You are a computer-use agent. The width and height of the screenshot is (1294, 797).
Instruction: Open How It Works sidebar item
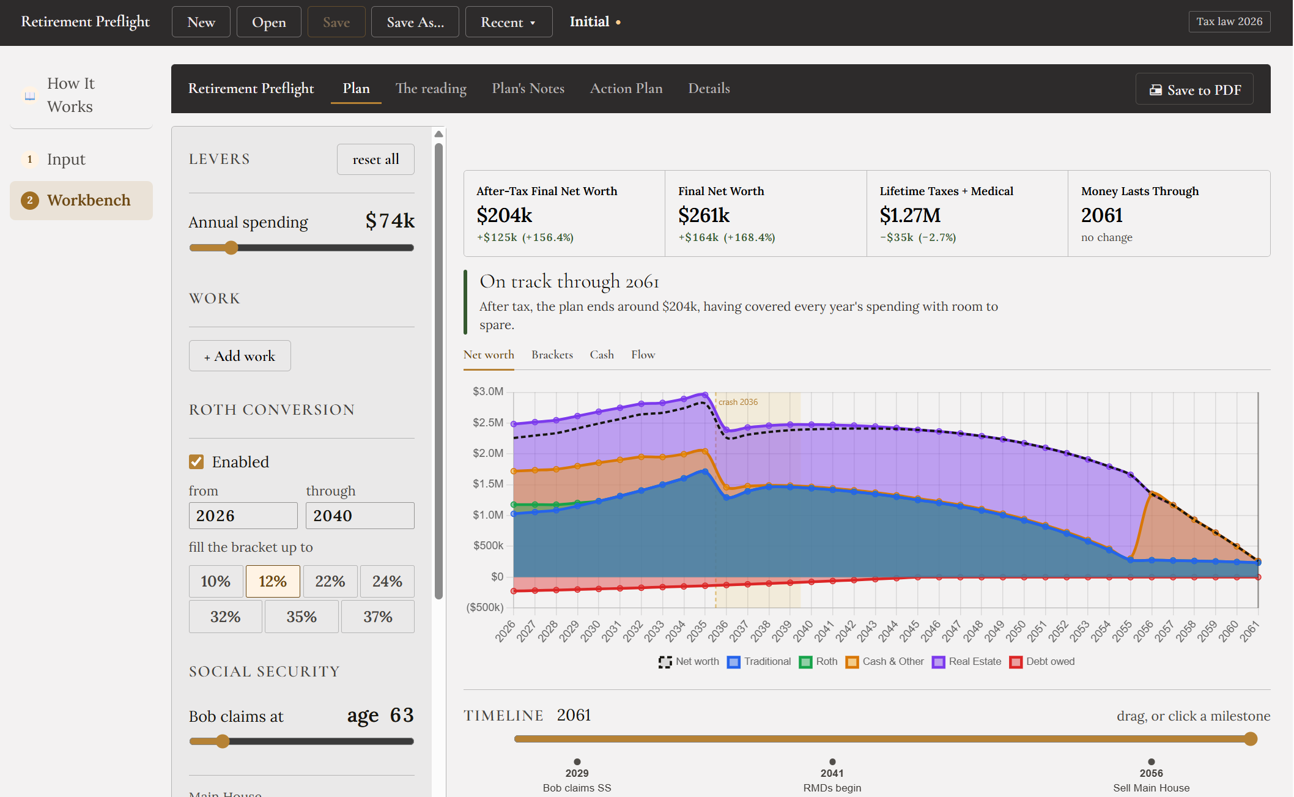pos(81,95)
